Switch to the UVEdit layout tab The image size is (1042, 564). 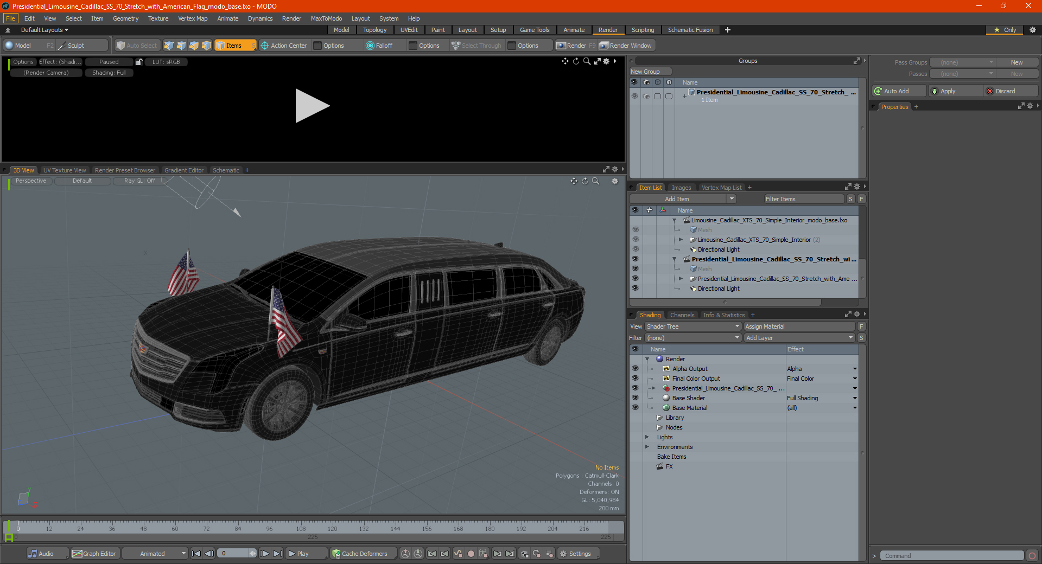tap(409, 30)
